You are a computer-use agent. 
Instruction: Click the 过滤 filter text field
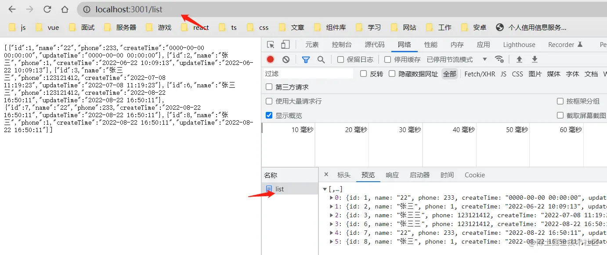click(x=308, y=74)
